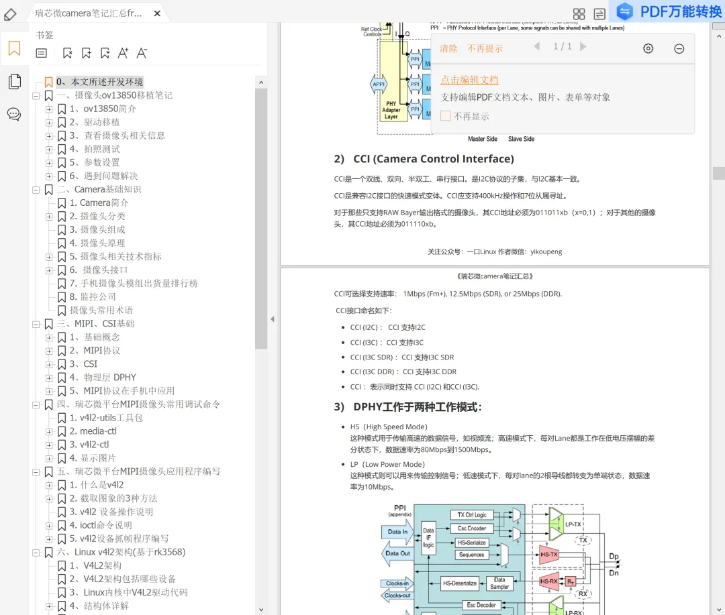Click the bookmark panel scrollbar down arrow

(x=261, y=610)
